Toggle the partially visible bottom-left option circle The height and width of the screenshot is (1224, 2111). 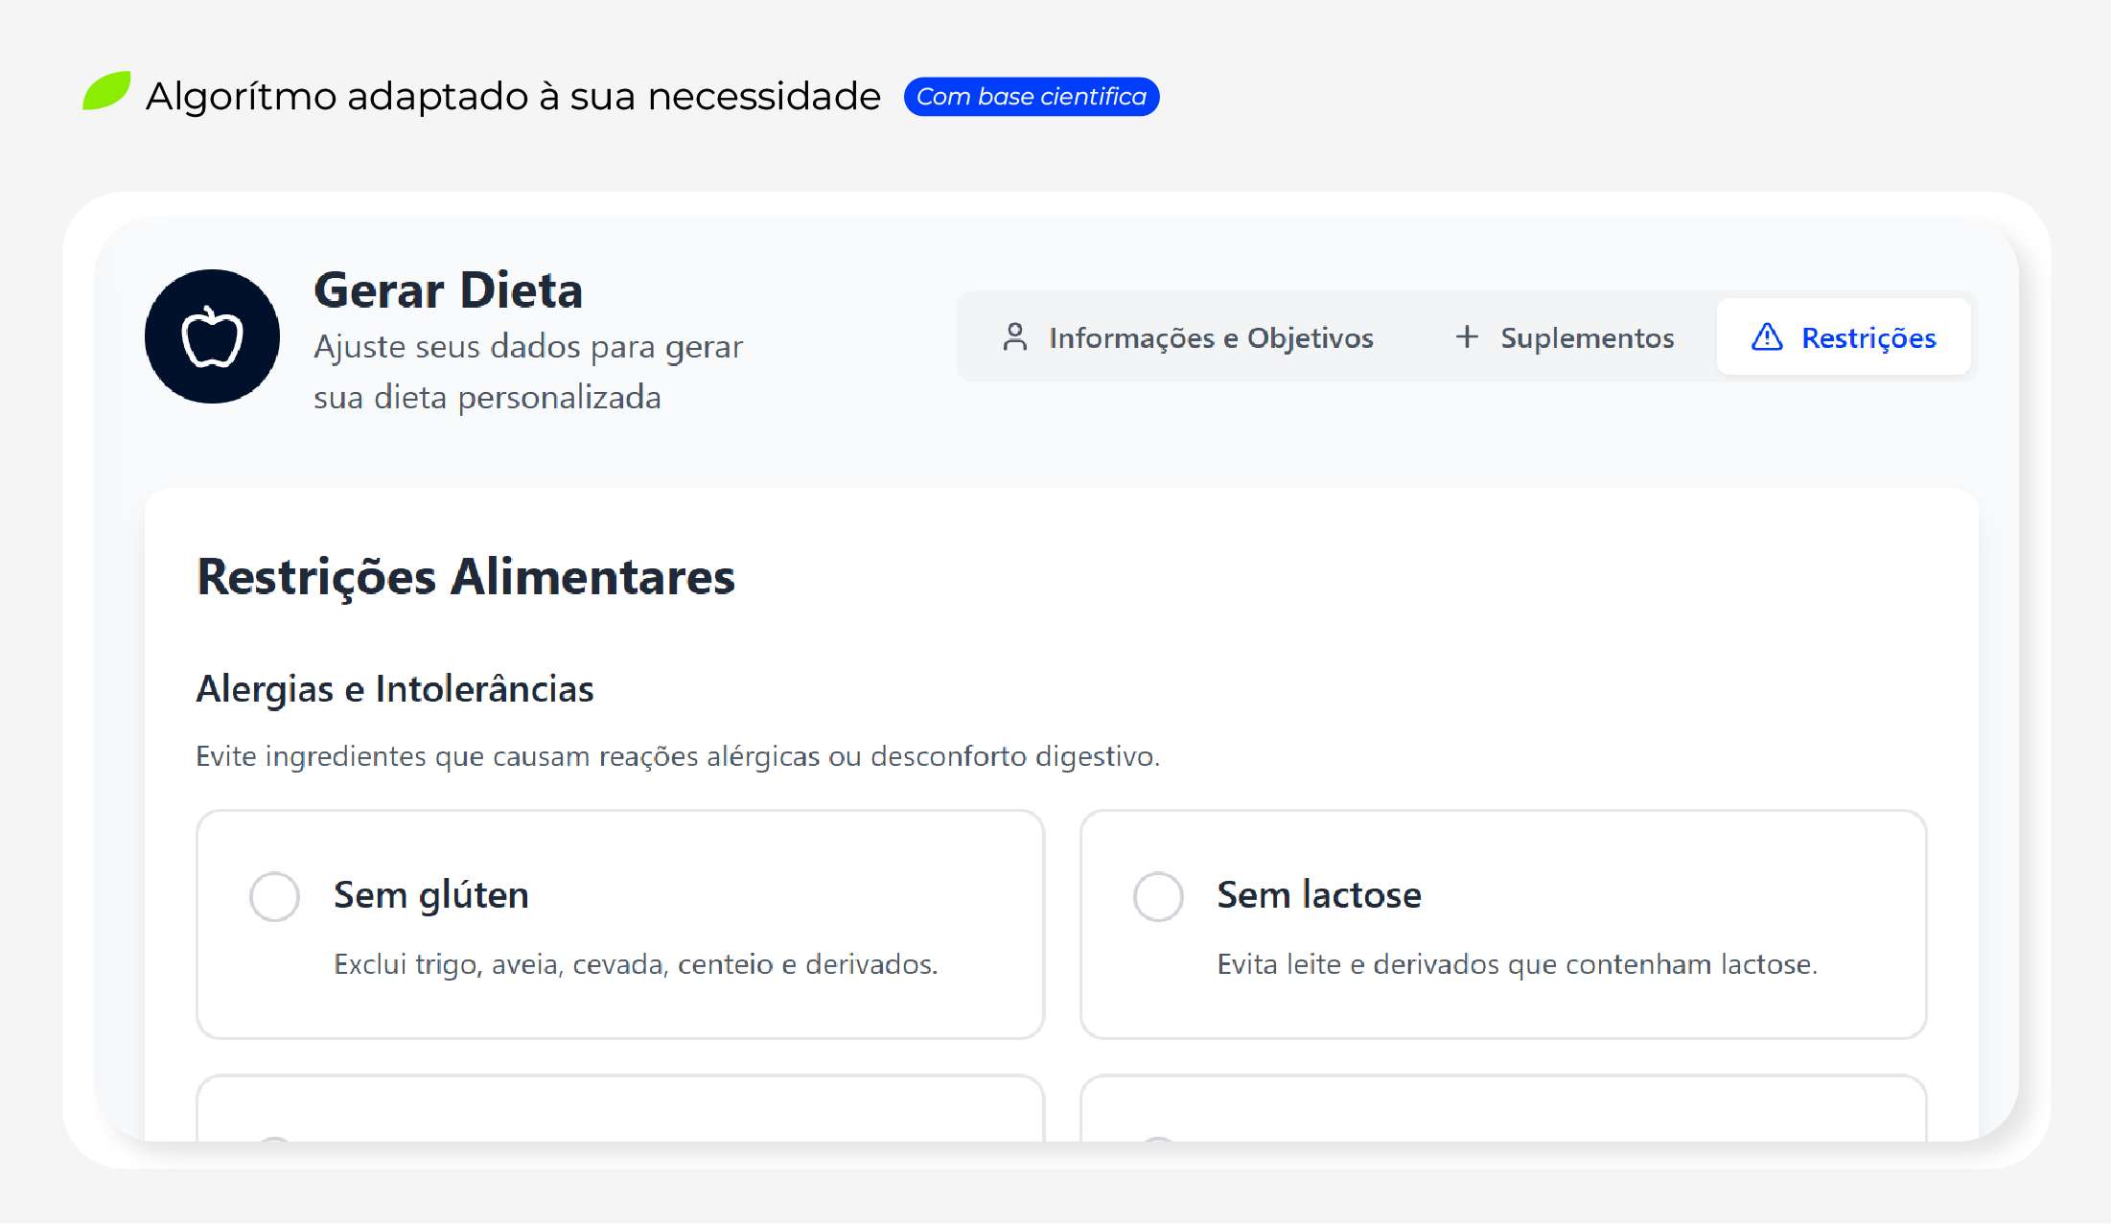click(274, 1138)
